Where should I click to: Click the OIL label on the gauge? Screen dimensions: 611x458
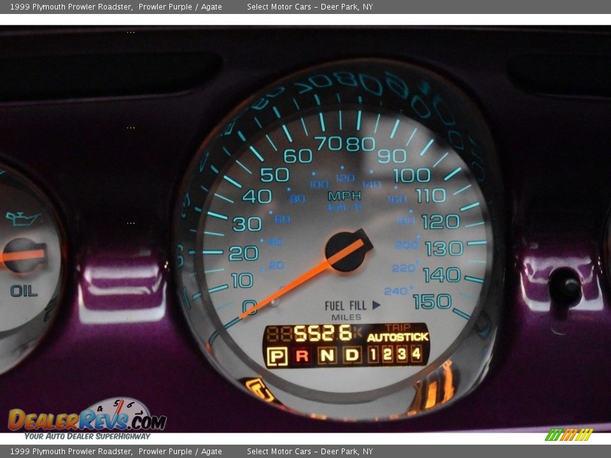(24, 291)
